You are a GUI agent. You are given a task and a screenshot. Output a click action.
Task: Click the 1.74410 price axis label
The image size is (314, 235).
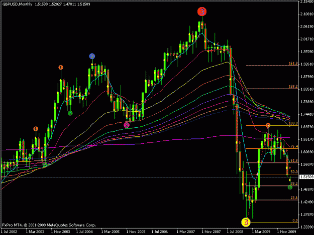307,114
